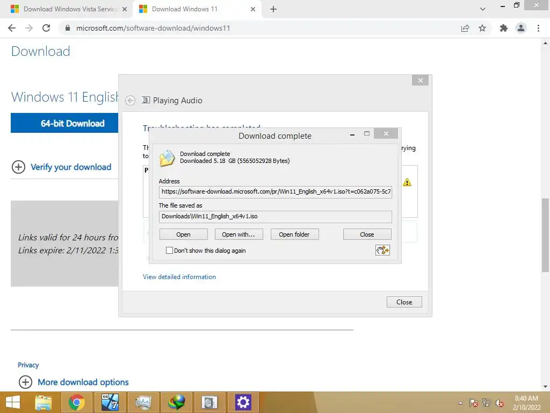Click the network tray icon
The image size is (550, 413).
pyautogui.click(x=487, y=403)
